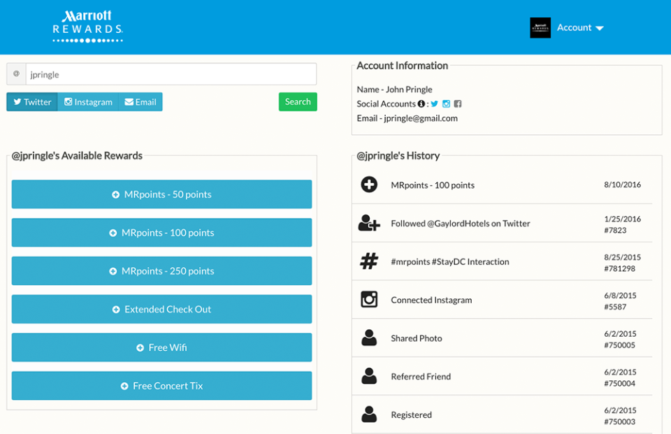Select the Email search tab
The image size is (671, 434).
point(140,102)
